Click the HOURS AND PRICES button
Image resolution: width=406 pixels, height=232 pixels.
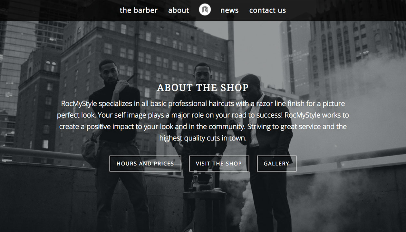coord(145,164)
